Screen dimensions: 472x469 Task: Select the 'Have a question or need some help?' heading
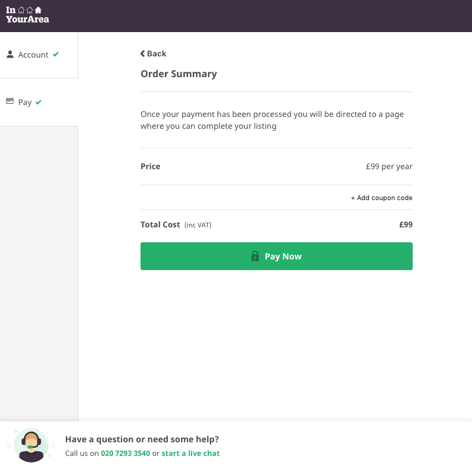pos(142,439)
